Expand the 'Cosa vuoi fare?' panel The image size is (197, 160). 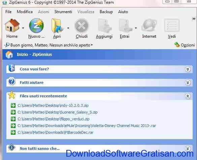coord(188,69)
